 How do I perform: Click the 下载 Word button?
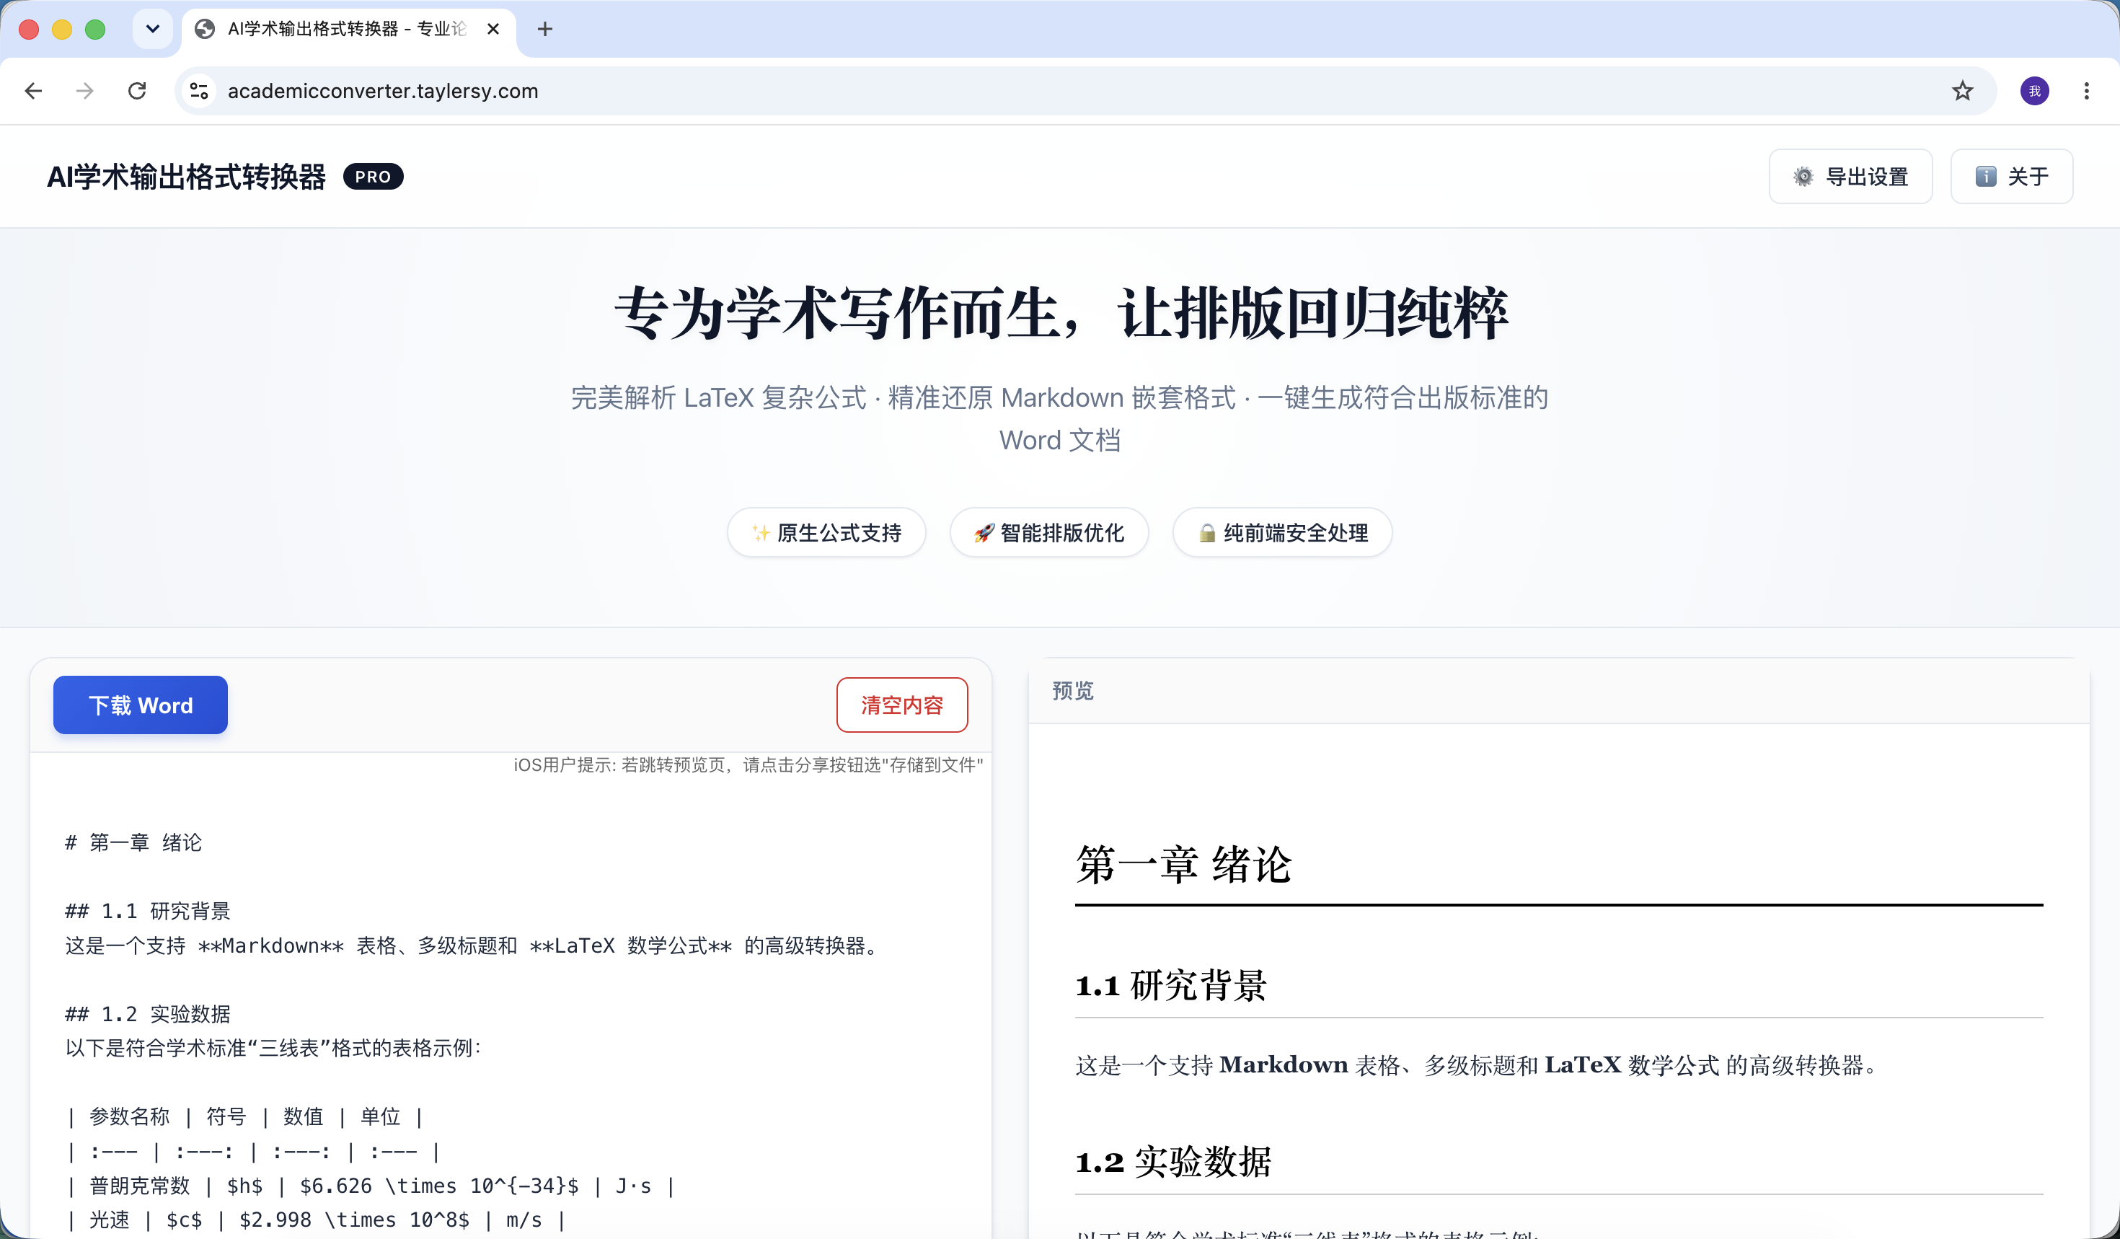pyautogui.click(x=141, y=705)
